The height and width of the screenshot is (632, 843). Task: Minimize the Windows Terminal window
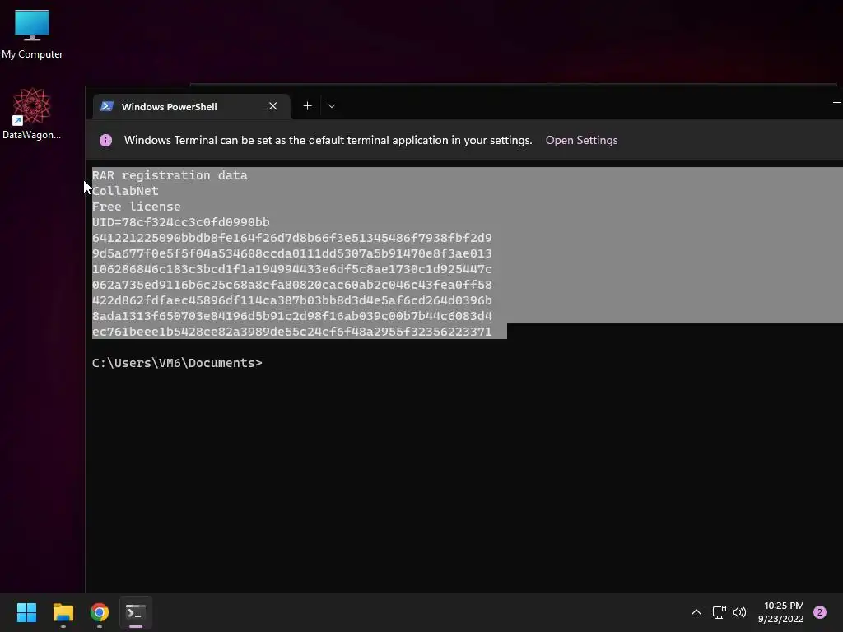(x=836, y=102)
